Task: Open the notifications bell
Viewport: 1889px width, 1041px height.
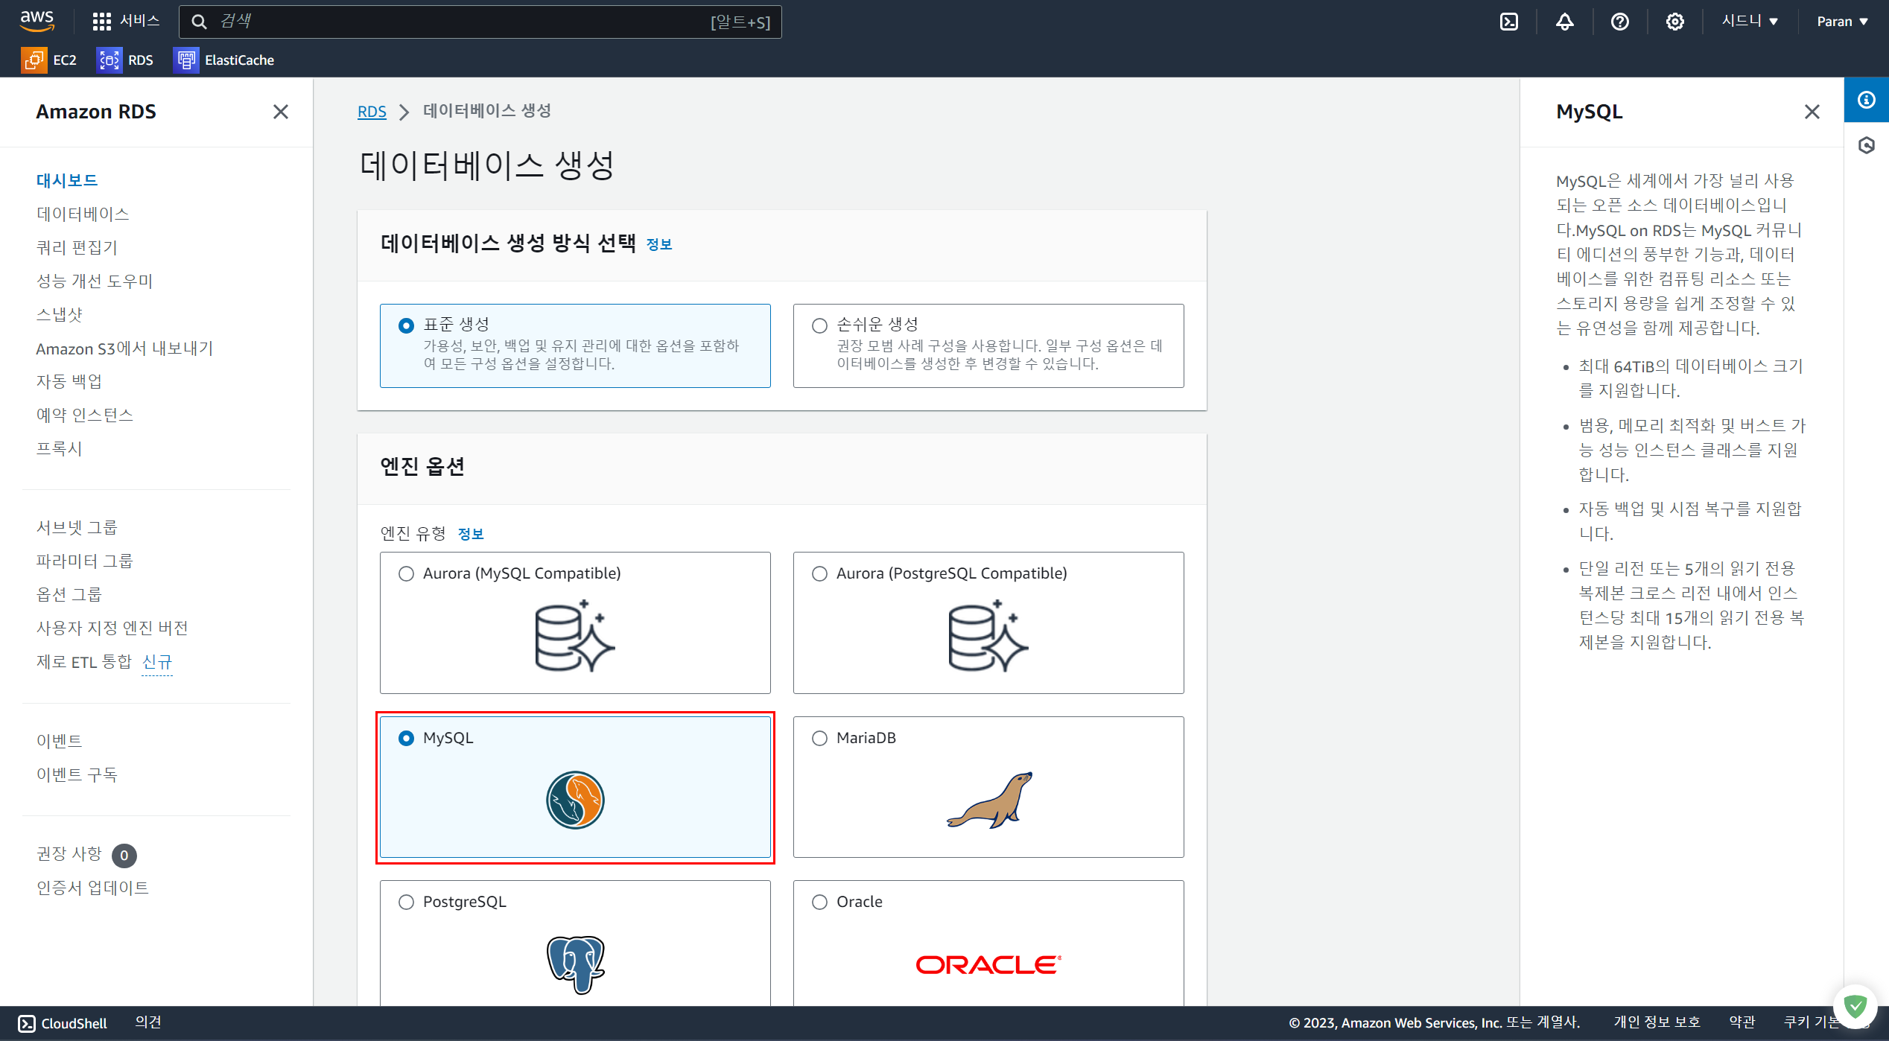Action: click(1565, 22)
